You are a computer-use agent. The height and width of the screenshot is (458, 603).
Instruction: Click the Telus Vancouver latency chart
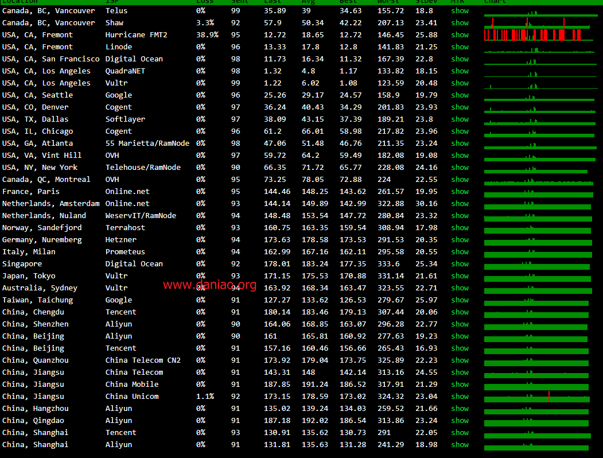tap(541, 13)
